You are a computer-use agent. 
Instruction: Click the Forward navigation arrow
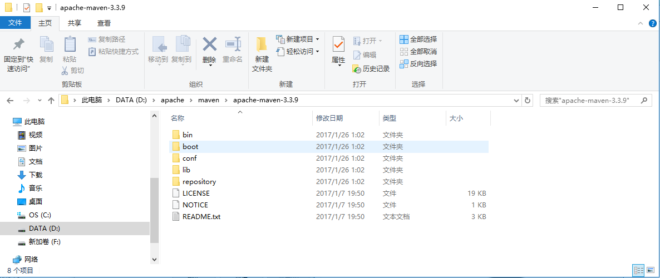tap(26, 101)
